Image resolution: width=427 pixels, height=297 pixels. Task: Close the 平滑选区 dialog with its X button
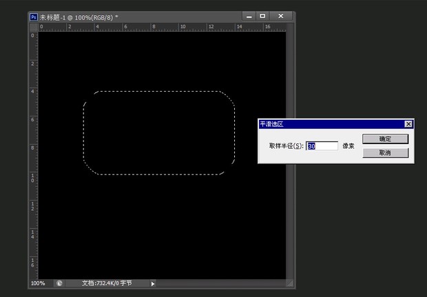[408, 124]
